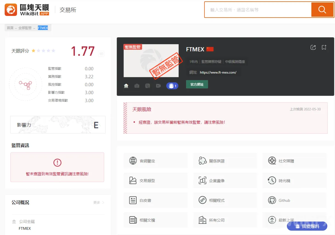This screenshot has height=235, width=335.
Task: Click the 官方網址 green button
Action: coord(197,84)
